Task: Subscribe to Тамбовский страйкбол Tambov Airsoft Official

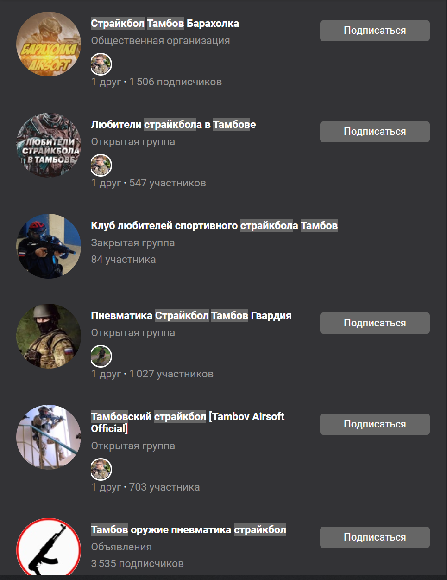Action: pyautogui.click(x=375, y=424)
